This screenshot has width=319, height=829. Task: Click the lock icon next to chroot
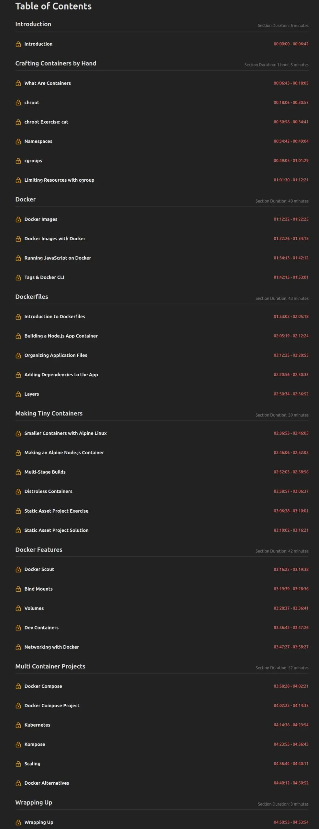18,103
